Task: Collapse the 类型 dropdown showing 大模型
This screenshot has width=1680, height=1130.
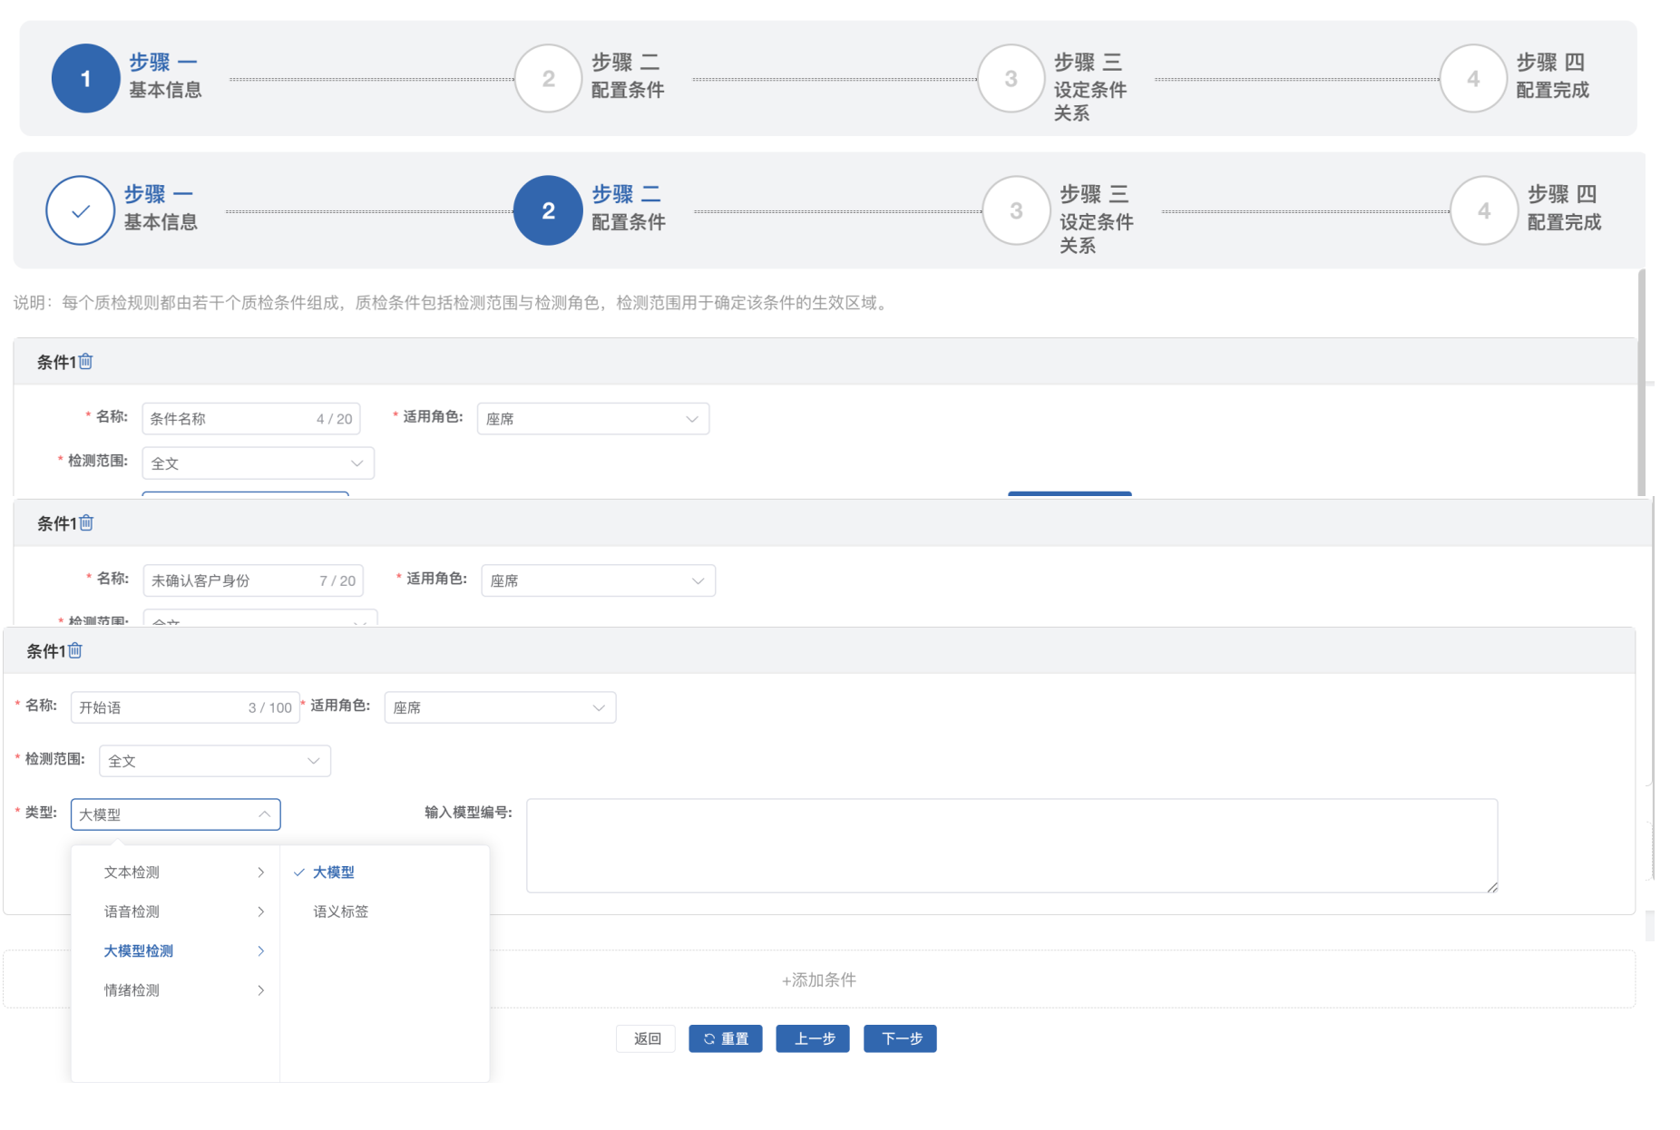Action: 176,814
